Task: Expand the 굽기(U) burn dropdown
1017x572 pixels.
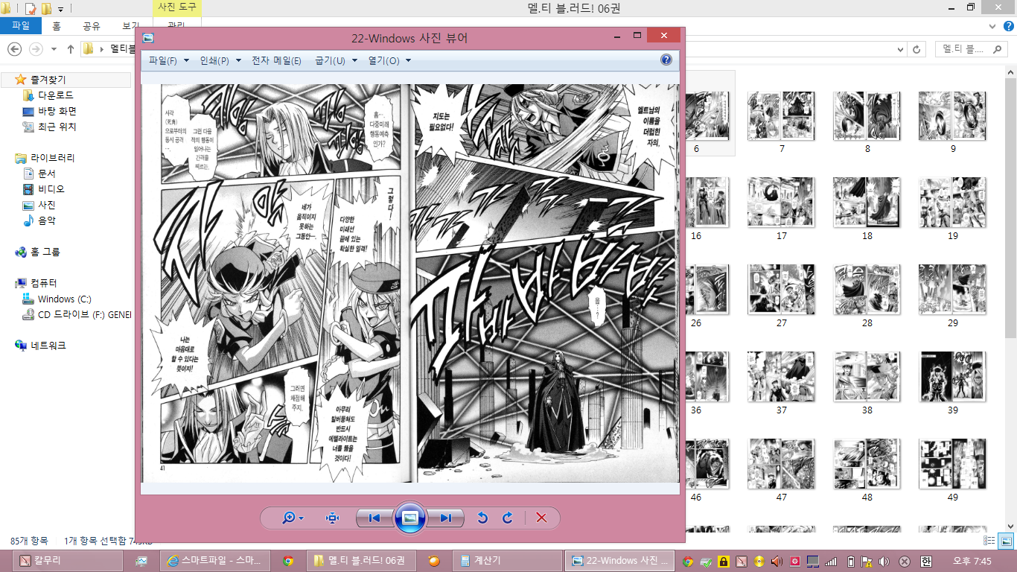Action: tap(336, 61)
